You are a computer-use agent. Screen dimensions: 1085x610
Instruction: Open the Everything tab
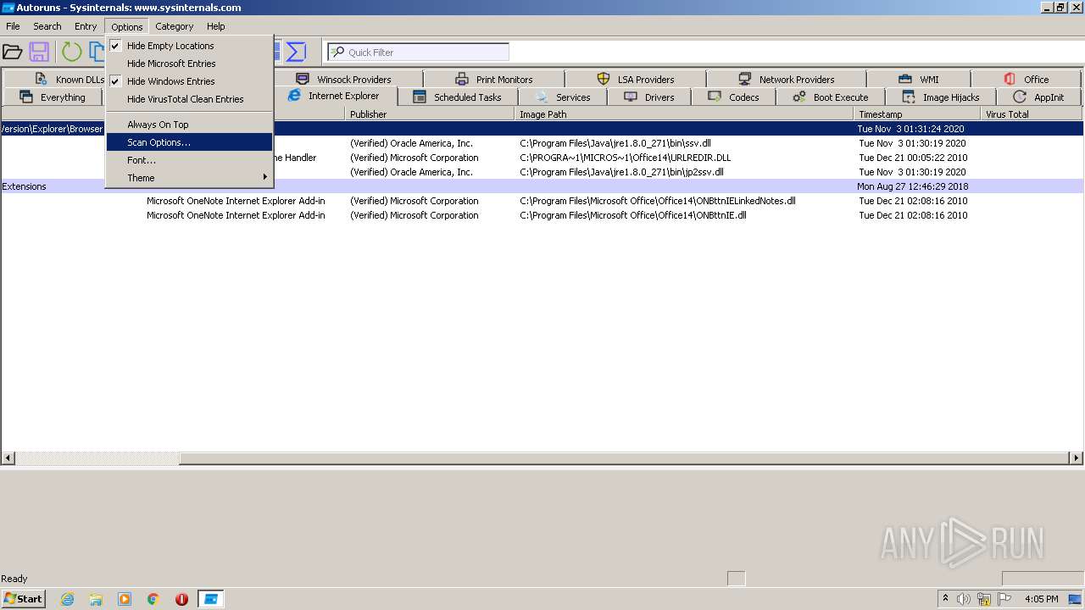(x=53, y=97)
